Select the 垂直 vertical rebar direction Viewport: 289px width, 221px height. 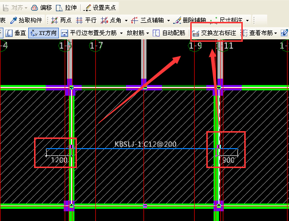pyautogui.click(x=16, y=33)
